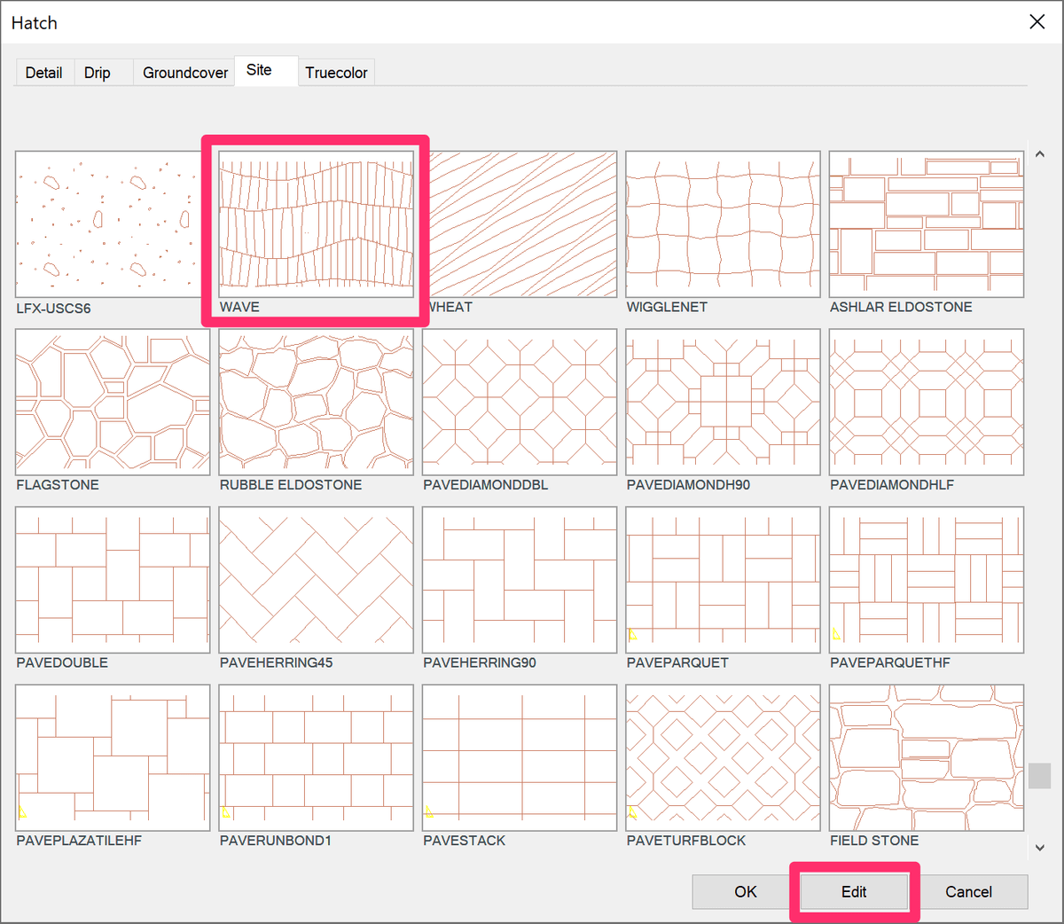Viewport: 1064px width, 924px height.
Task: Pick the ASHLAR ELDOSTONE pattern
Action: (x=927, y=223)
